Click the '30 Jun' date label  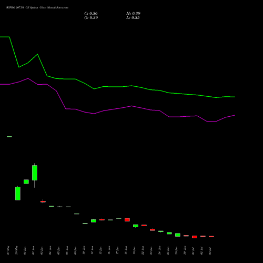pos(185,250)
